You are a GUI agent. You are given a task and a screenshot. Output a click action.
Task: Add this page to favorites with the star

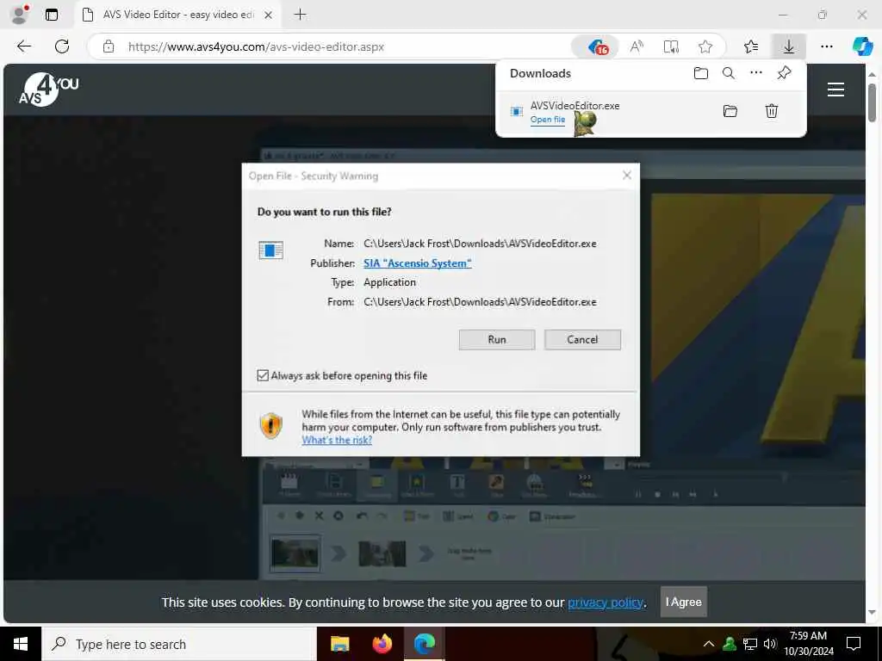tap(705, 46)
